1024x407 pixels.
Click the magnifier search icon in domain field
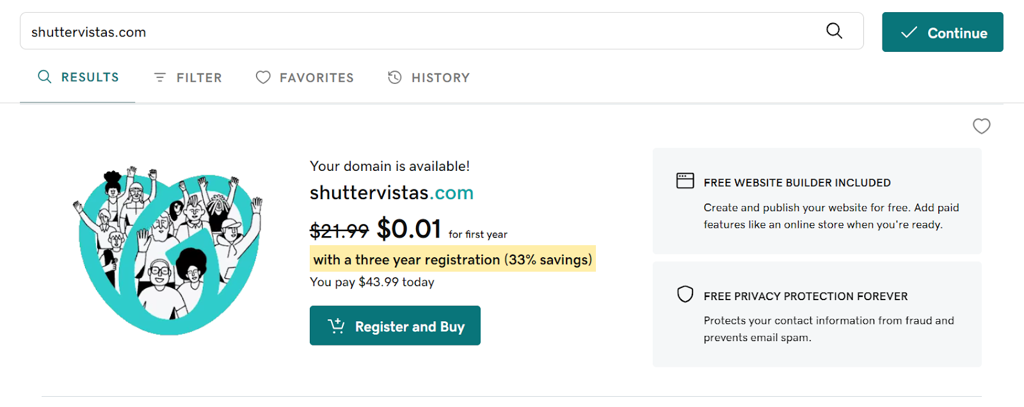(834, 31)
